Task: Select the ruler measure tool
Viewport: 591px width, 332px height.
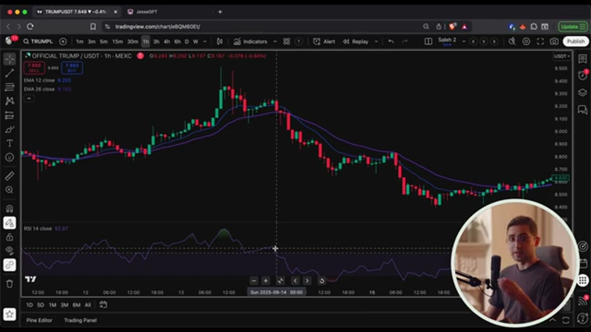Action: pos(10,176)
